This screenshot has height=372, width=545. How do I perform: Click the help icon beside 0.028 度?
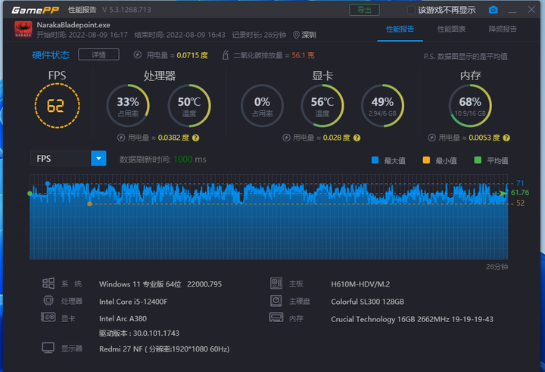point(357,138)
